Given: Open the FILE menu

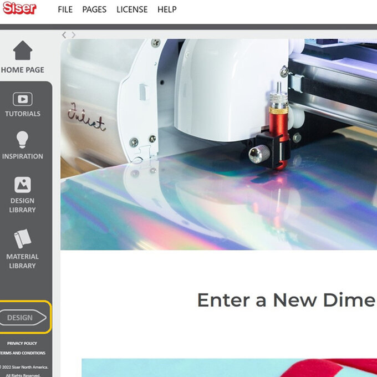Looking at the screenshot, I should [x=65, y=9].
